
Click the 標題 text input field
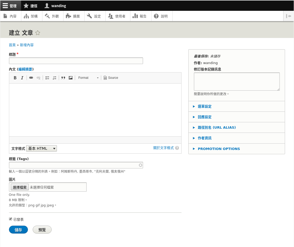pos(76,61)
